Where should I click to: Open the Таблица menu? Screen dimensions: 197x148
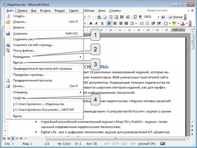click(88, 11)
